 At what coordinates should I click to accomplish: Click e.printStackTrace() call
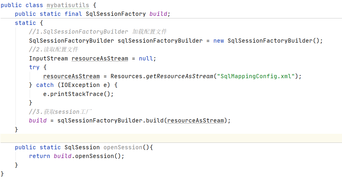coord(77,94)
